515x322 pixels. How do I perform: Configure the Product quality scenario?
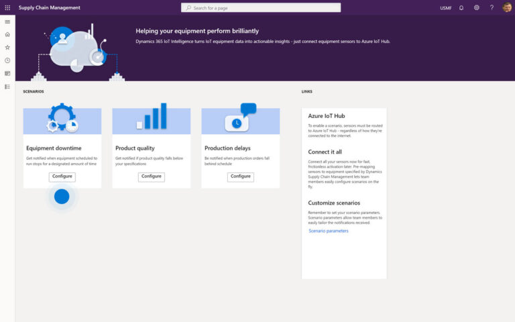pos(151,177)
